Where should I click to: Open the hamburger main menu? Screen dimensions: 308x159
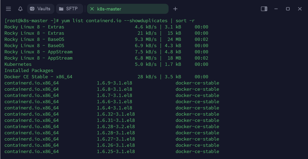click(8, 9)
